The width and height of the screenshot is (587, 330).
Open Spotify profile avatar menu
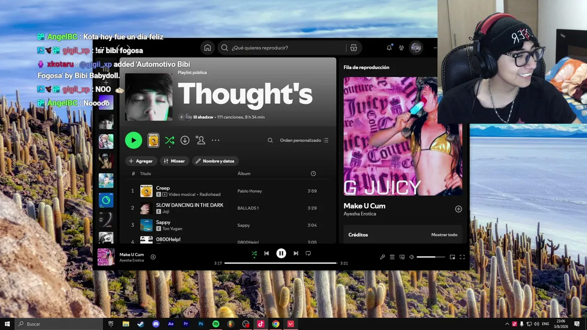[x=416, y=48]
